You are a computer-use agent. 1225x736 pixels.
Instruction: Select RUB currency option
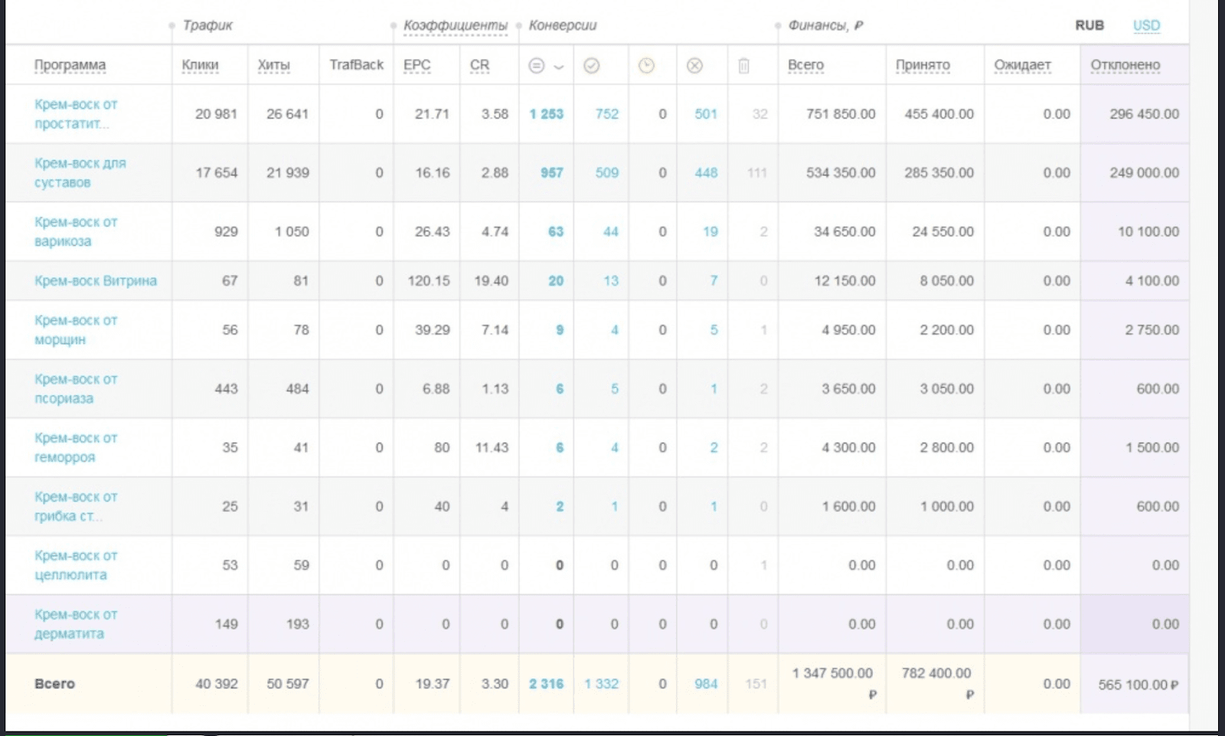[1089, 25]
